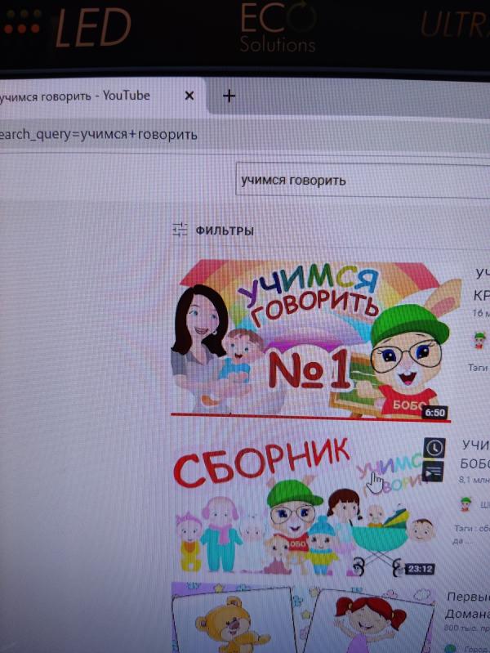Click Add to queue icon on СБОРНИК thumbnail

tap(434, 472)
